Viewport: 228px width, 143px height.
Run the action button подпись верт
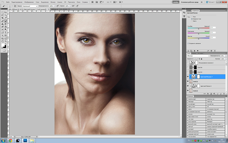pos(196,99)
